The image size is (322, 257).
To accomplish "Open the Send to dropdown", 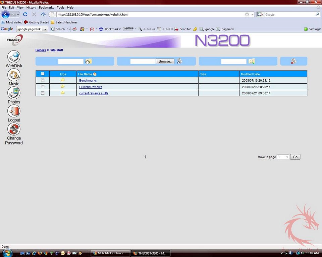I will (185, 29).
